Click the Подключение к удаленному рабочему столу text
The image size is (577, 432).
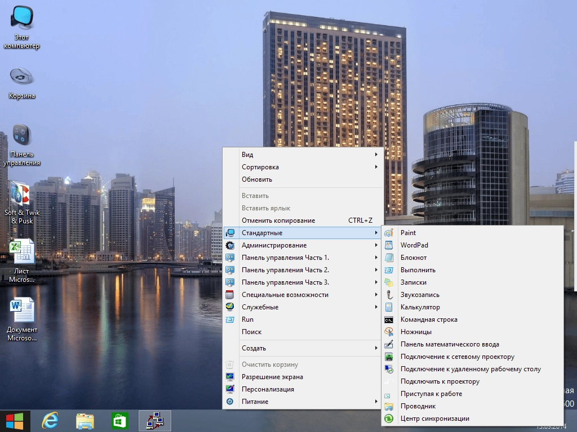(471, 369)
